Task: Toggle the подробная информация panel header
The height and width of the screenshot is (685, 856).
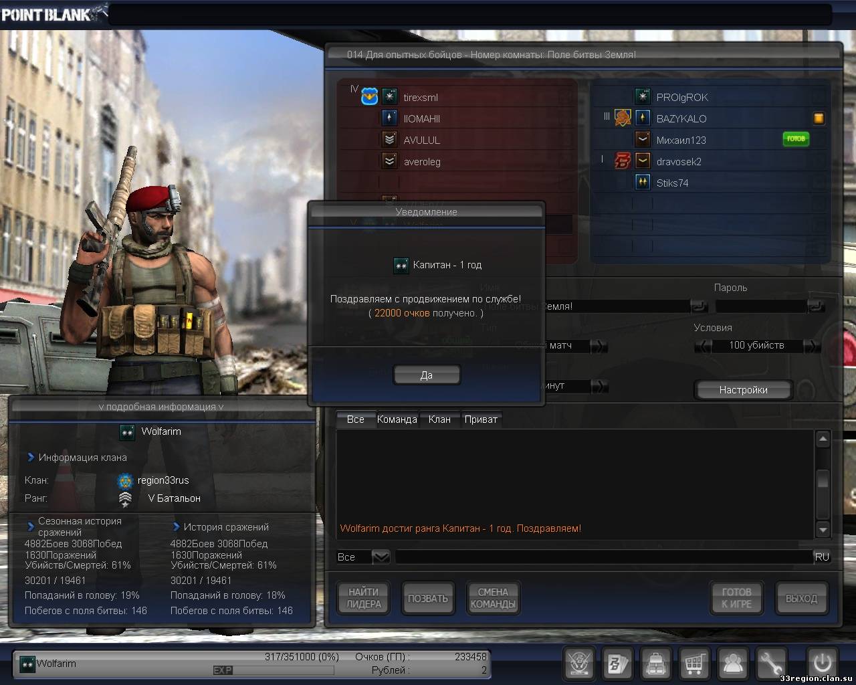Action: click(161, 407)
